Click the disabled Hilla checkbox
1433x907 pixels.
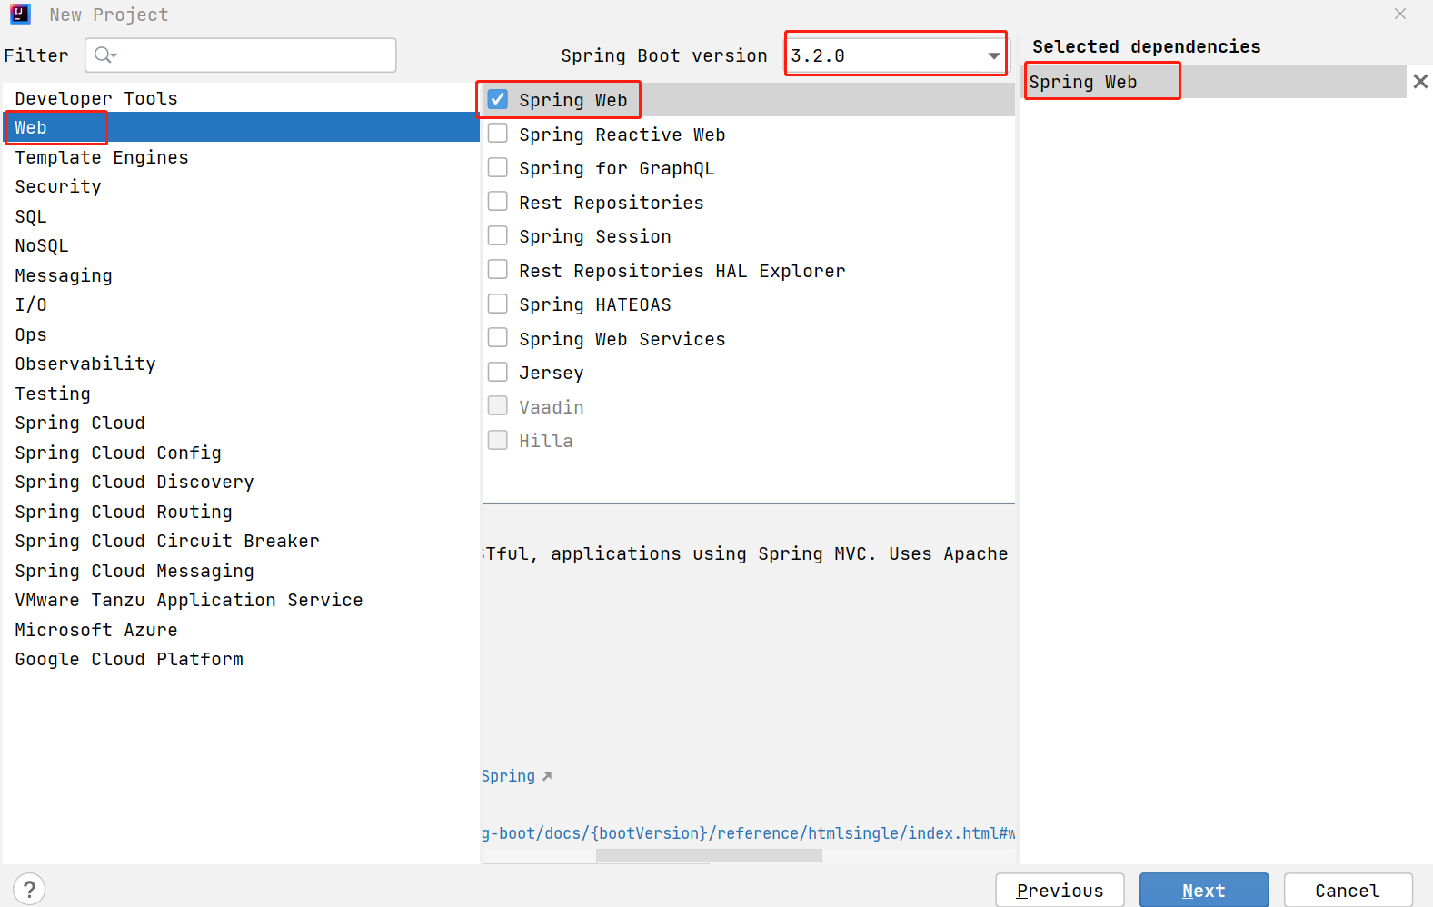click(x=498, y=440)
